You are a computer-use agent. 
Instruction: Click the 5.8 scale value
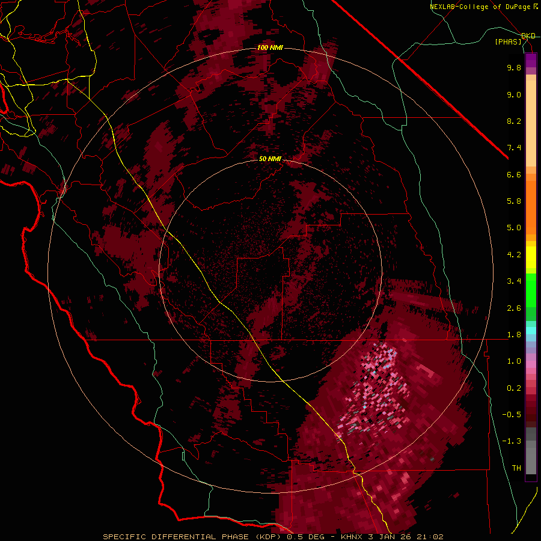[514, 201]
